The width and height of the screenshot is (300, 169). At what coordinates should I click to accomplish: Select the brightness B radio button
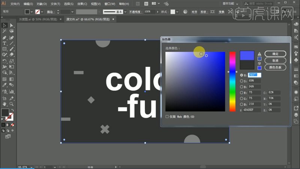tap(241, 87)
